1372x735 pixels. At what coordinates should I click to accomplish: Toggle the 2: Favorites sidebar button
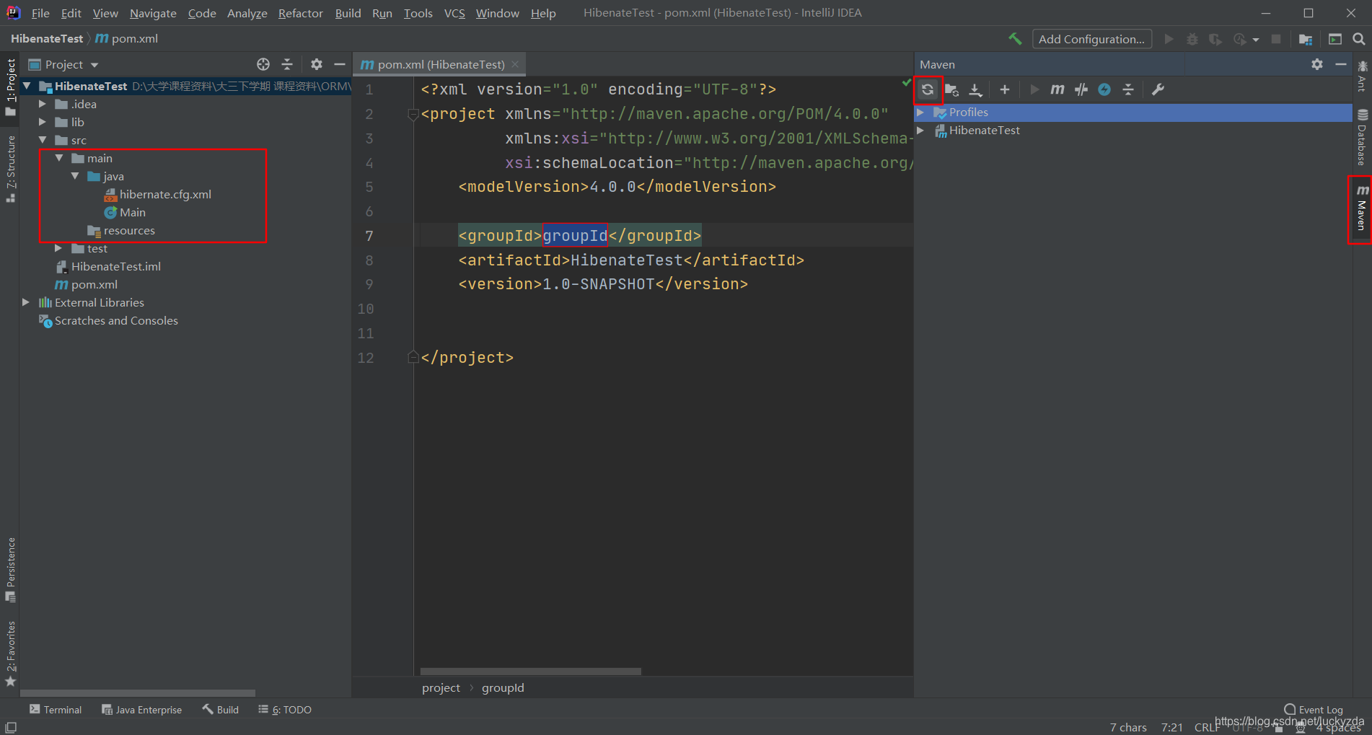click(x=10, y=653)
